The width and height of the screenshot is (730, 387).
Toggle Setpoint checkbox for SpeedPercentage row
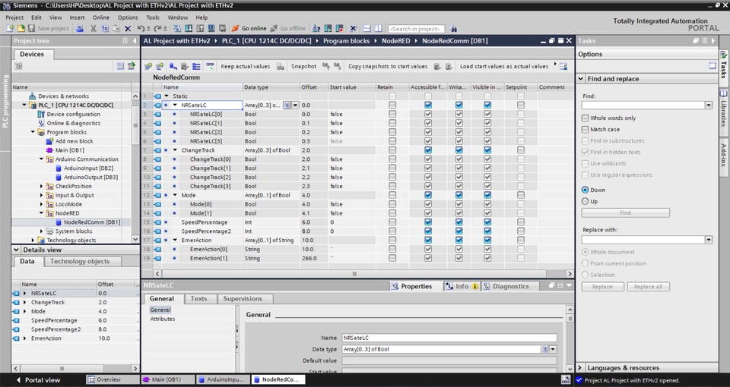pos(520,222)
